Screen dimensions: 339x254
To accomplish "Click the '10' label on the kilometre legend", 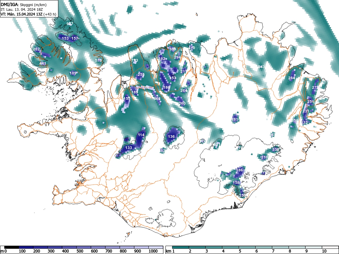I will coord(324,251).
